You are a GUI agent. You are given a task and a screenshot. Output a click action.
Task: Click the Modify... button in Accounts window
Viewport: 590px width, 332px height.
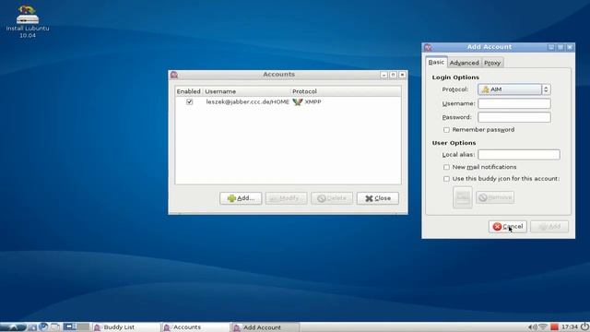coord(287,198)
